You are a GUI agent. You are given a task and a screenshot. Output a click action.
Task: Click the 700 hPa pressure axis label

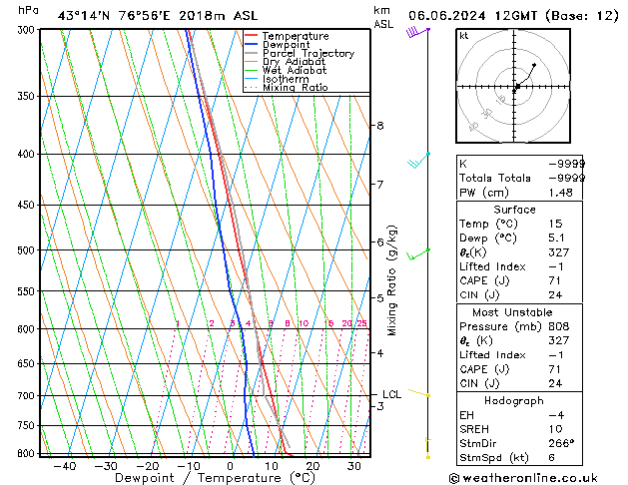pyautogui.click(x=26, y=396)
